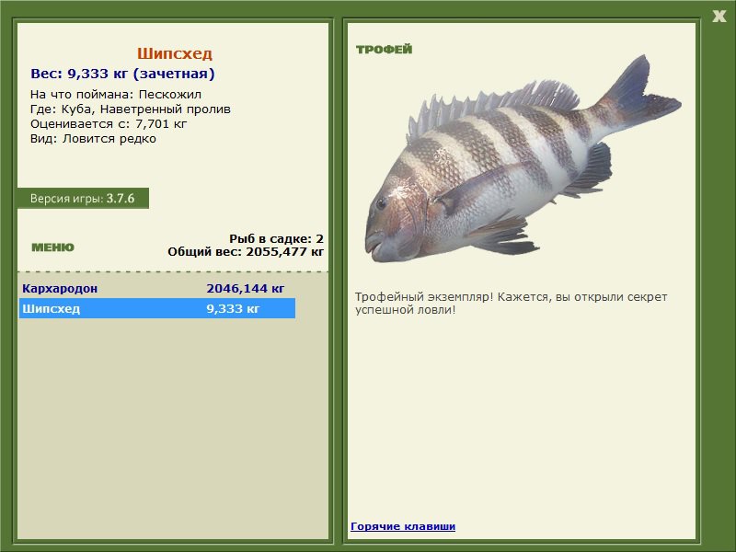Image resolution: width=736 pixels, height=552 pixels.
Task: Click the Шипсхед fish name heading
Action: (x=175, y=53)
